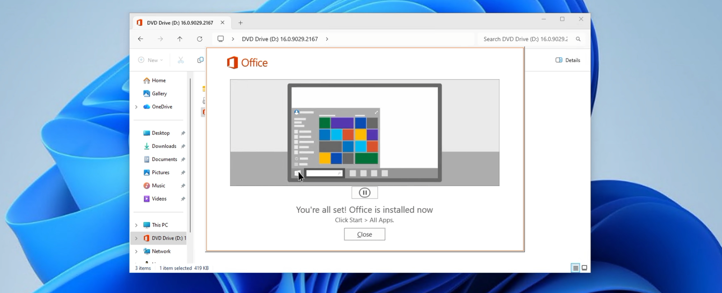
Task: Click the search magnifier icon
Action: tap(578, 39)
